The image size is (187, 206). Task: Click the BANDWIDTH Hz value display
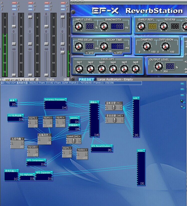[x=117, y=26]
